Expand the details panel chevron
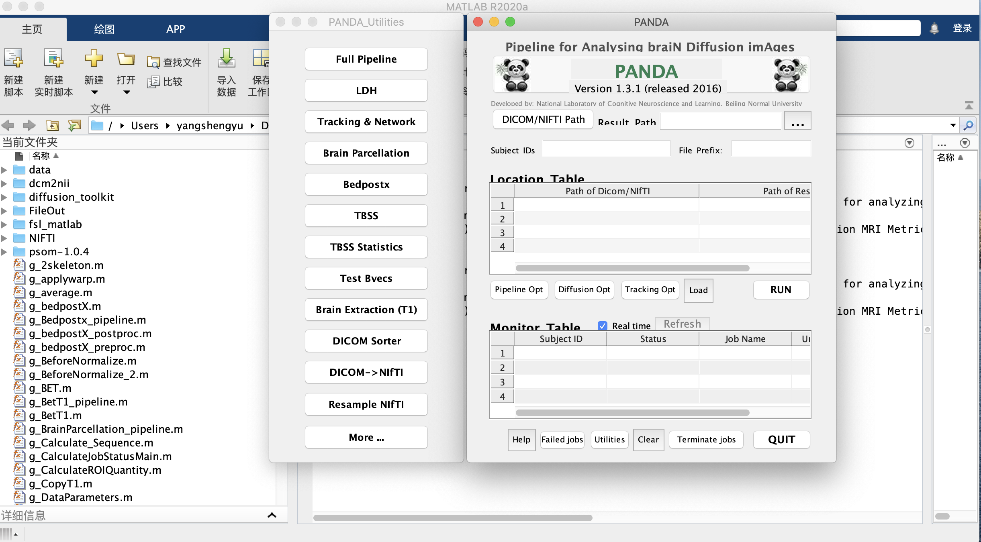981x542 pixels. [272, 515]
